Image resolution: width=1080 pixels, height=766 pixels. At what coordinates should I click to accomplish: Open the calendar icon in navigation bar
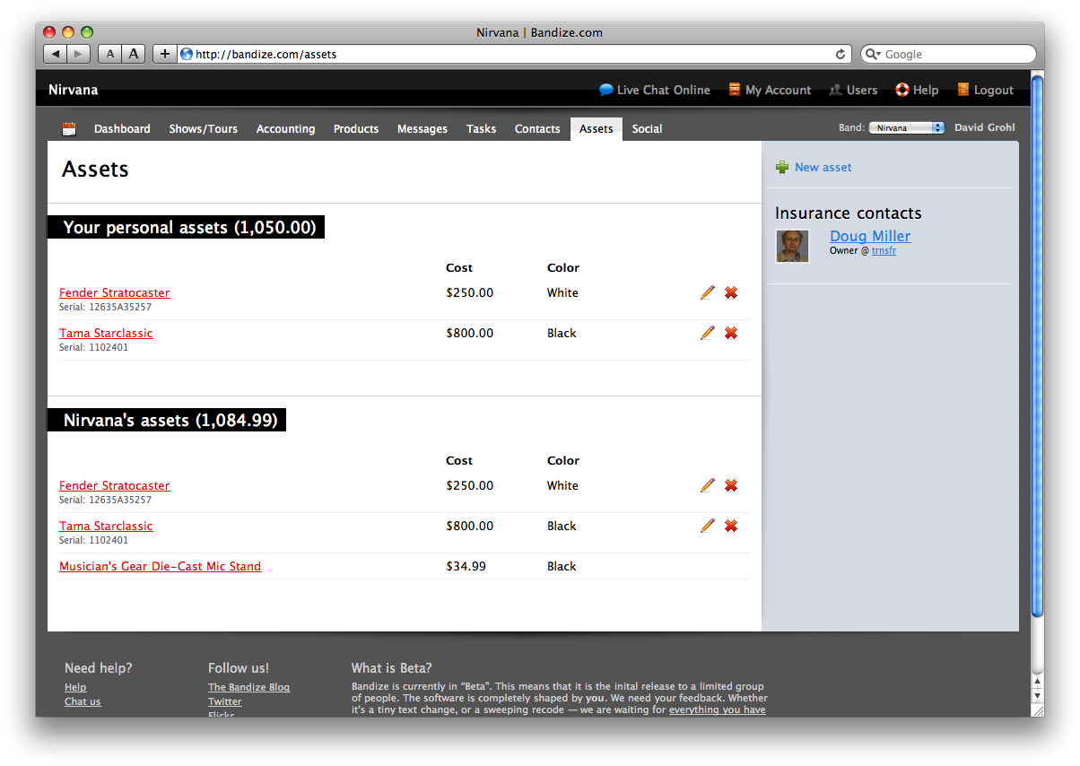point(69,129)
